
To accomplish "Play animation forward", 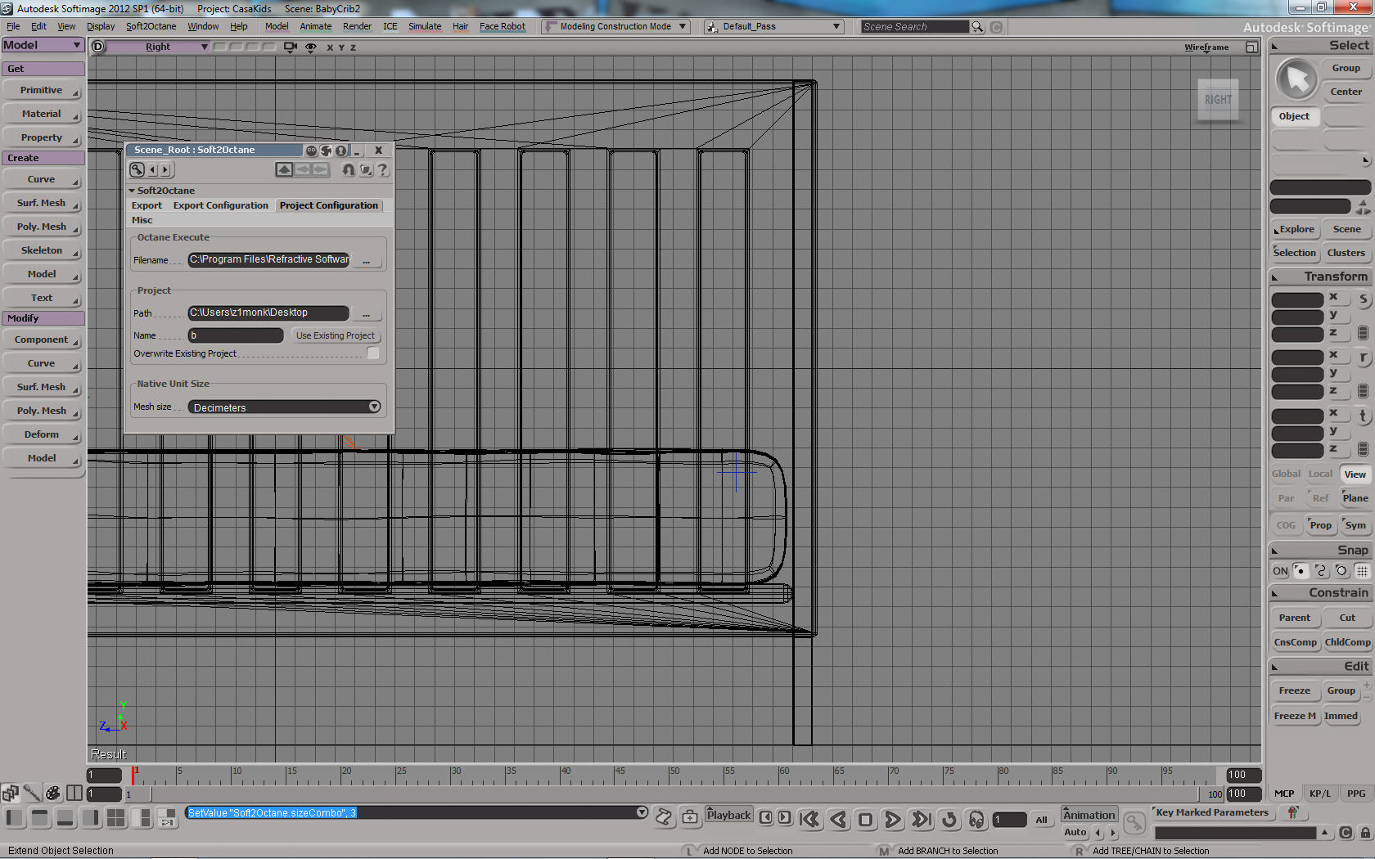I will click(893, 819).
